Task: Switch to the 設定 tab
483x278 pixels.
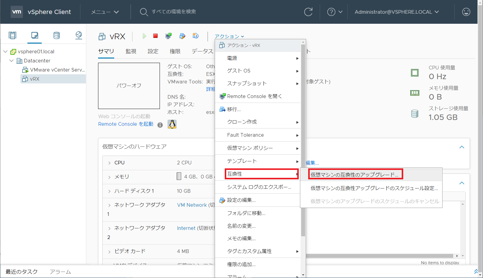Action: [153, 51]
